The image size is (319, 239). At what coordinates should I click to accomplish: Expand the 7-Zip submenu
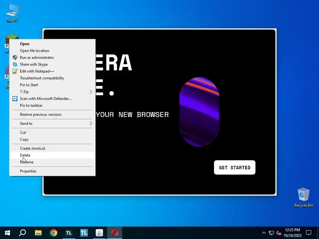[52, 92]
